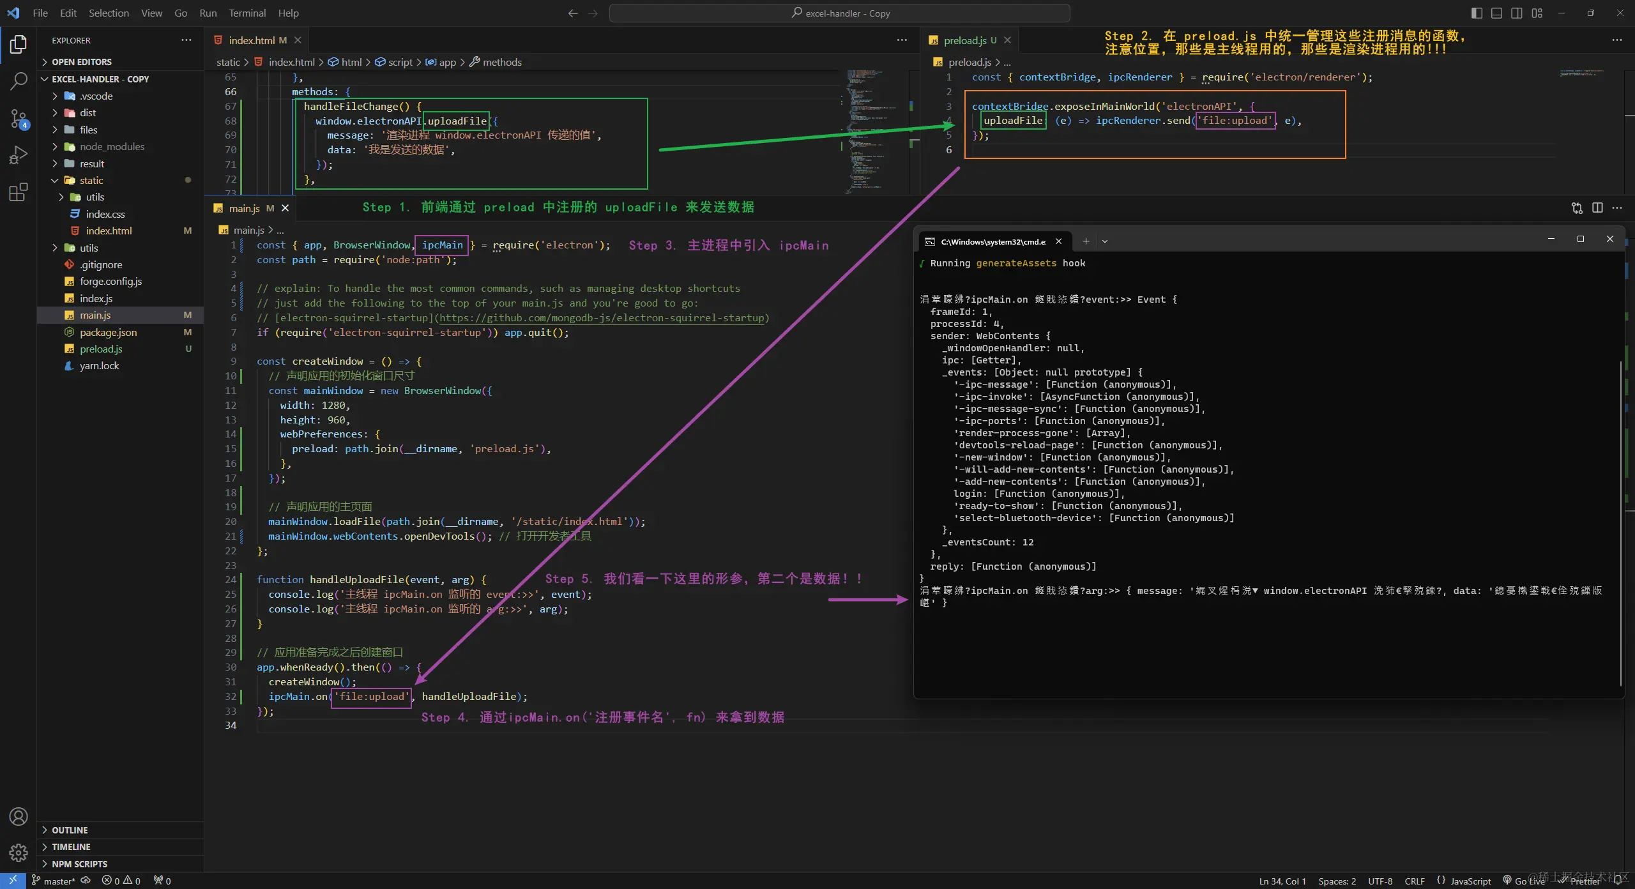The image size is (1635, 889).
Task: Open the Run and Debug view
Action: 19,155
